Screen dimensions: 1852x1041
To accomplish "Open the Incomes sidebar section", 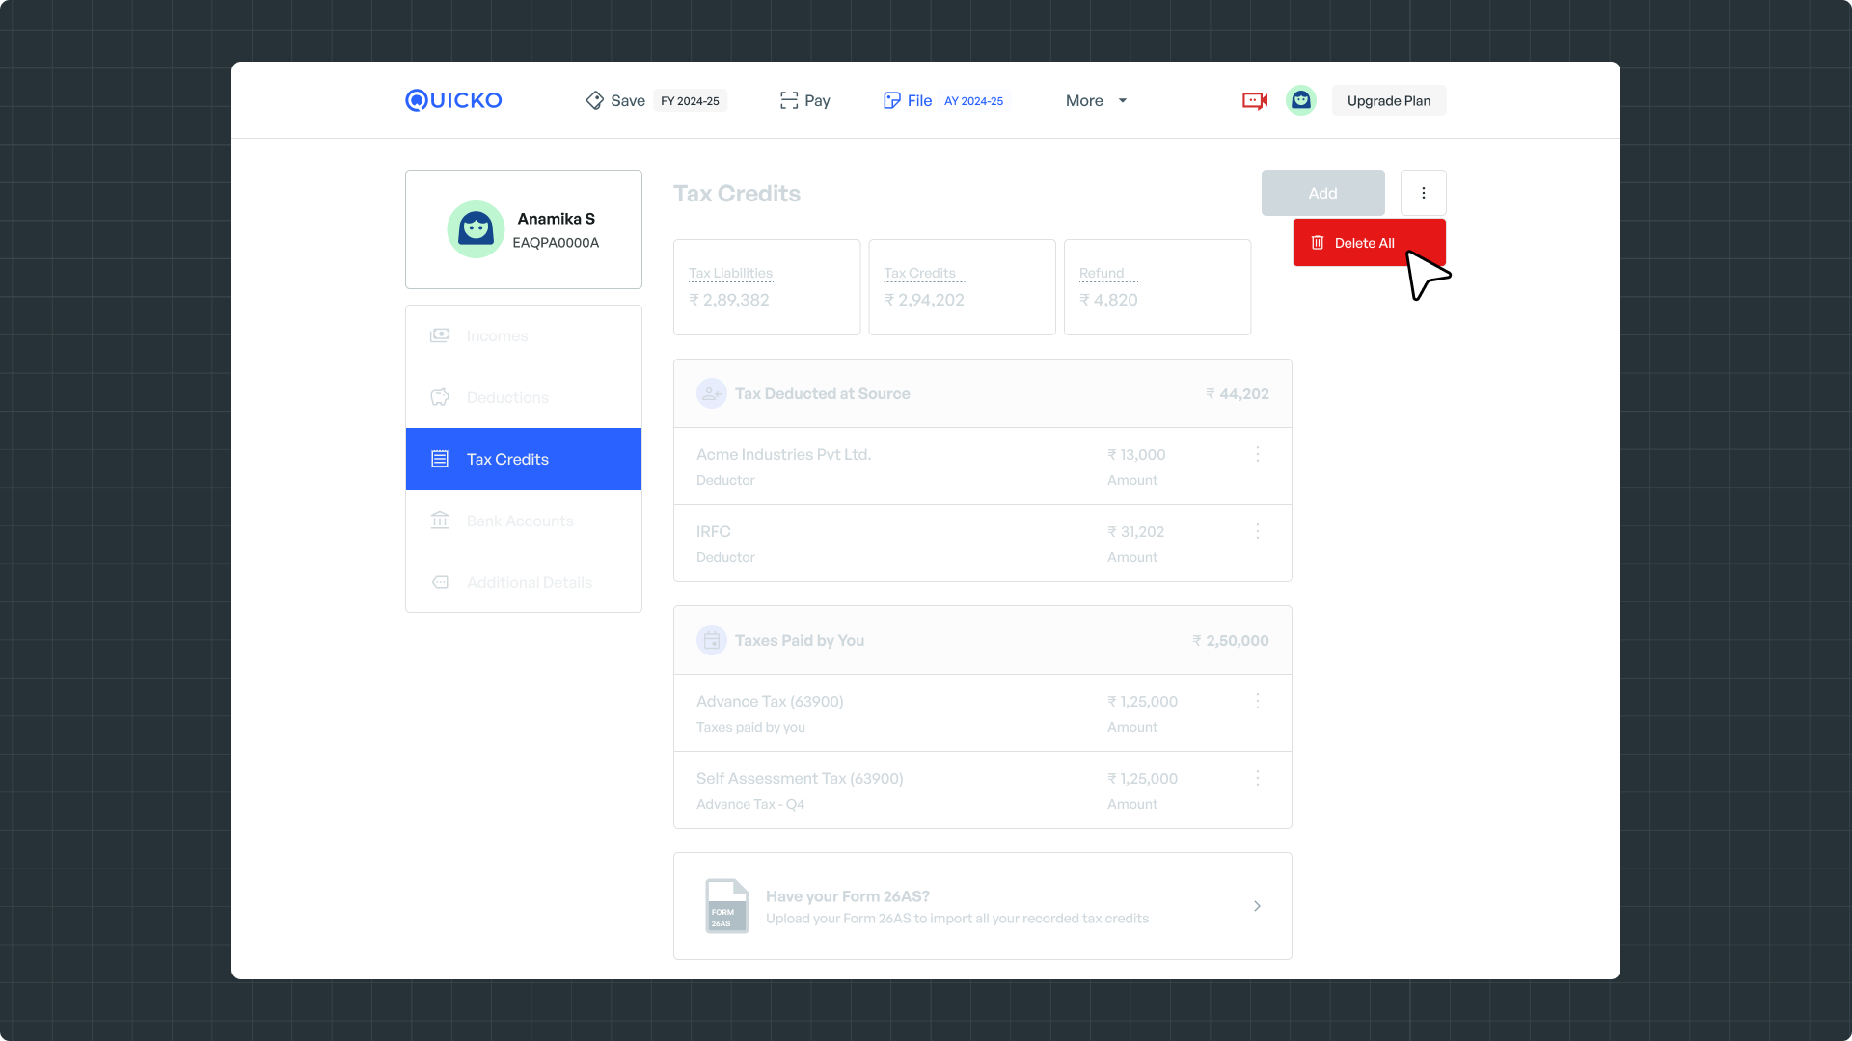I will point(497,335).
